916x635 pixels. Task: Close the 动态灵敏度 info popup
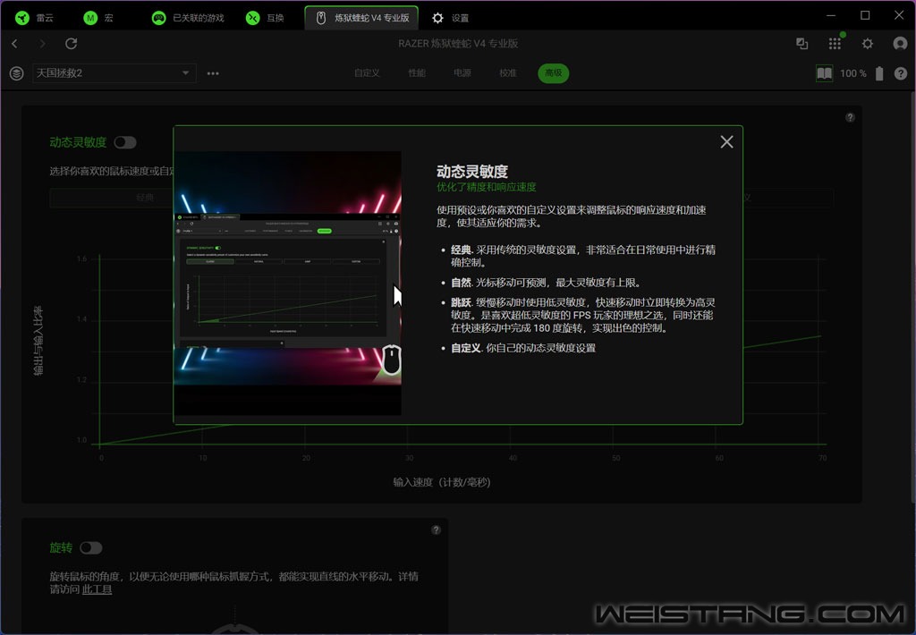[x=726, y=142]
